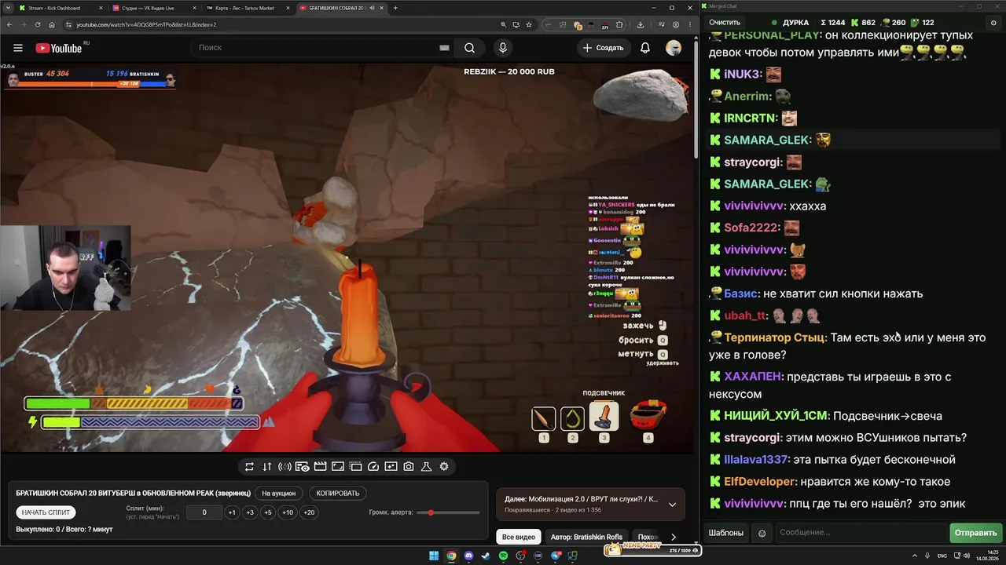
Task: Add +3 minutes to split
Action: click(x=250, y=512)
